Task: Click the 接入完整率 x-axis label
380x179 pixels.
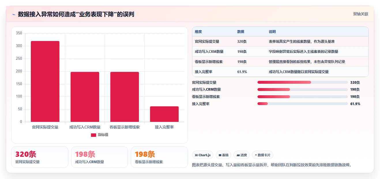Action: point(164,127)
